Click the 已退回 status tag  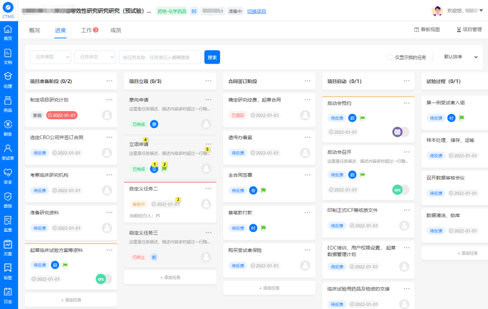pos(238,116)
